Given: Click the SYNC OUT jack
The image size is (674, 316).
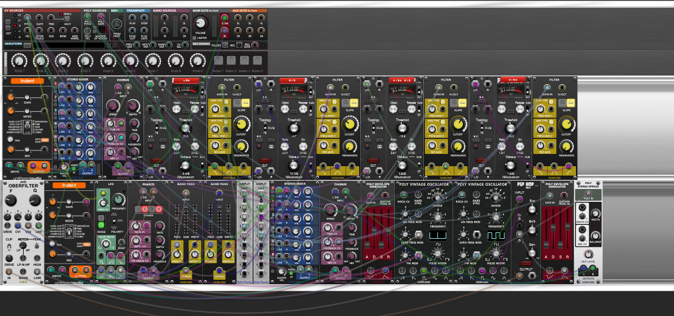Looking at the screenshot, I should pos(133,31).
